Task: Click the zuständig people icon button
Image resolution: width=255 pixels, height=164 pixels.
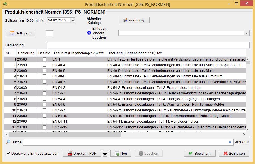Action: point(134,20)
